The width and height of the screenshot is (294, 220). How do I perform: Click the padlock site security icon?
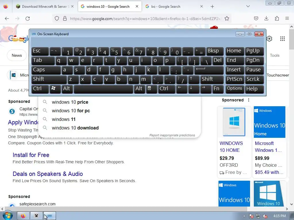pyautogui.click(x=65, y=18)
